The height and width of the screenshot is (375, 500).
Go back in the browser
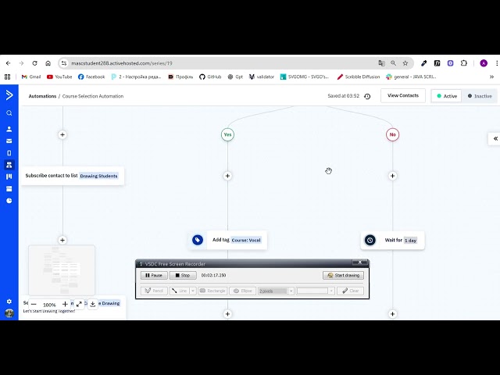(9, 63)
